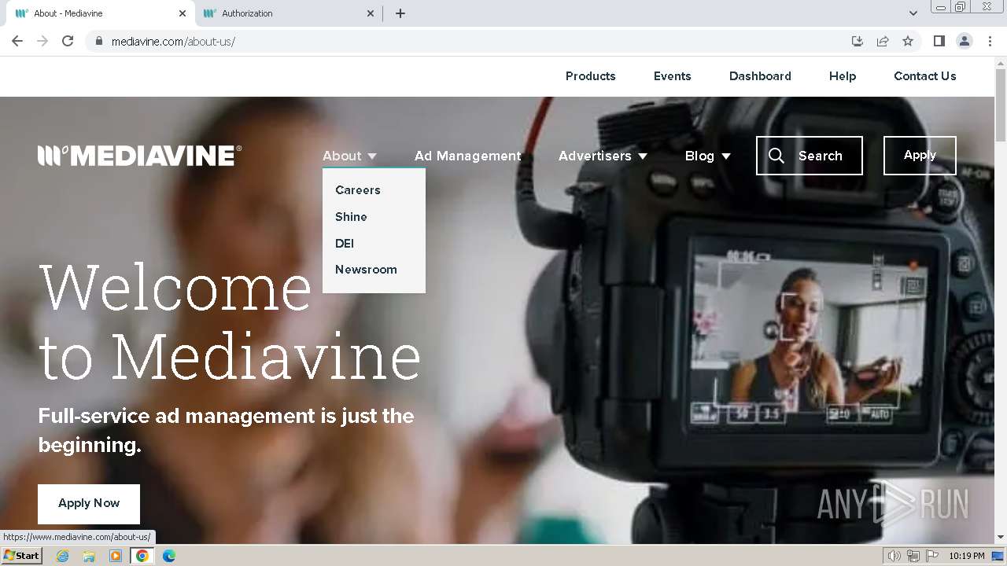Select the About - Mediavine tab
Viewport: 1007px width, 566px height.
pos(100,13)
